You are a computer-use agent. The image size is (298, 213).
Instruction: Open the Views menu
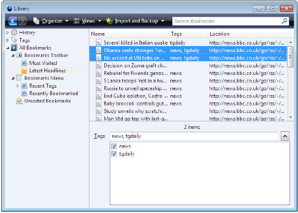[87, 21]
